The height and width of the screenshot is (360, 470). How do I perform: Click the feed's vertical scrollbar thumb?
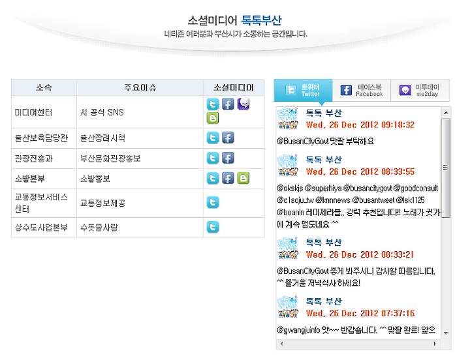click(x=446, y=168)
